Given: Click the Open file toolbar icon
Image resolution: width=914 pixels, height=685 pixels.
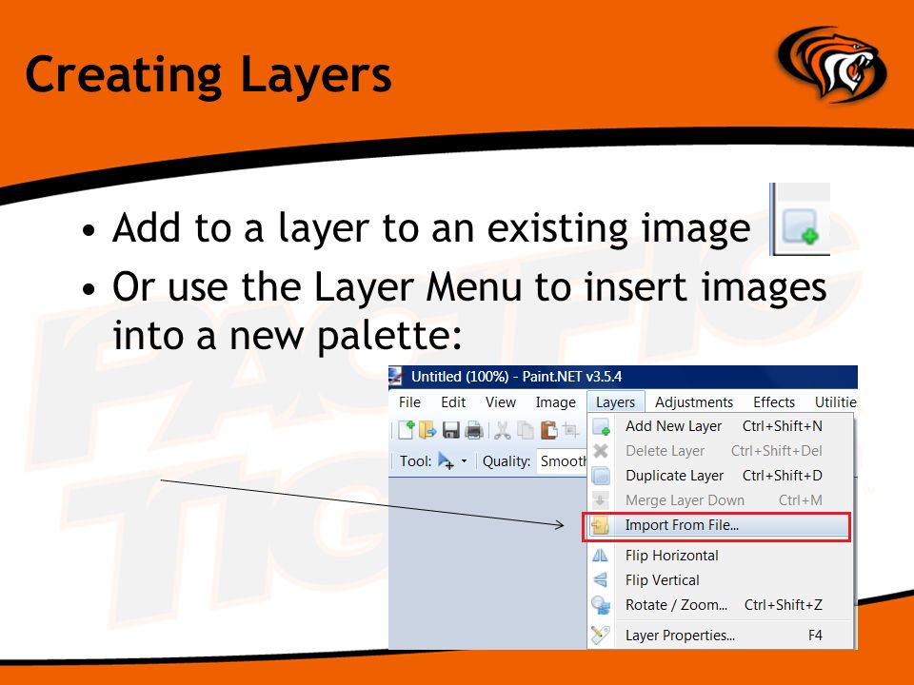Looking at the screenshot, I should point(427,430).
